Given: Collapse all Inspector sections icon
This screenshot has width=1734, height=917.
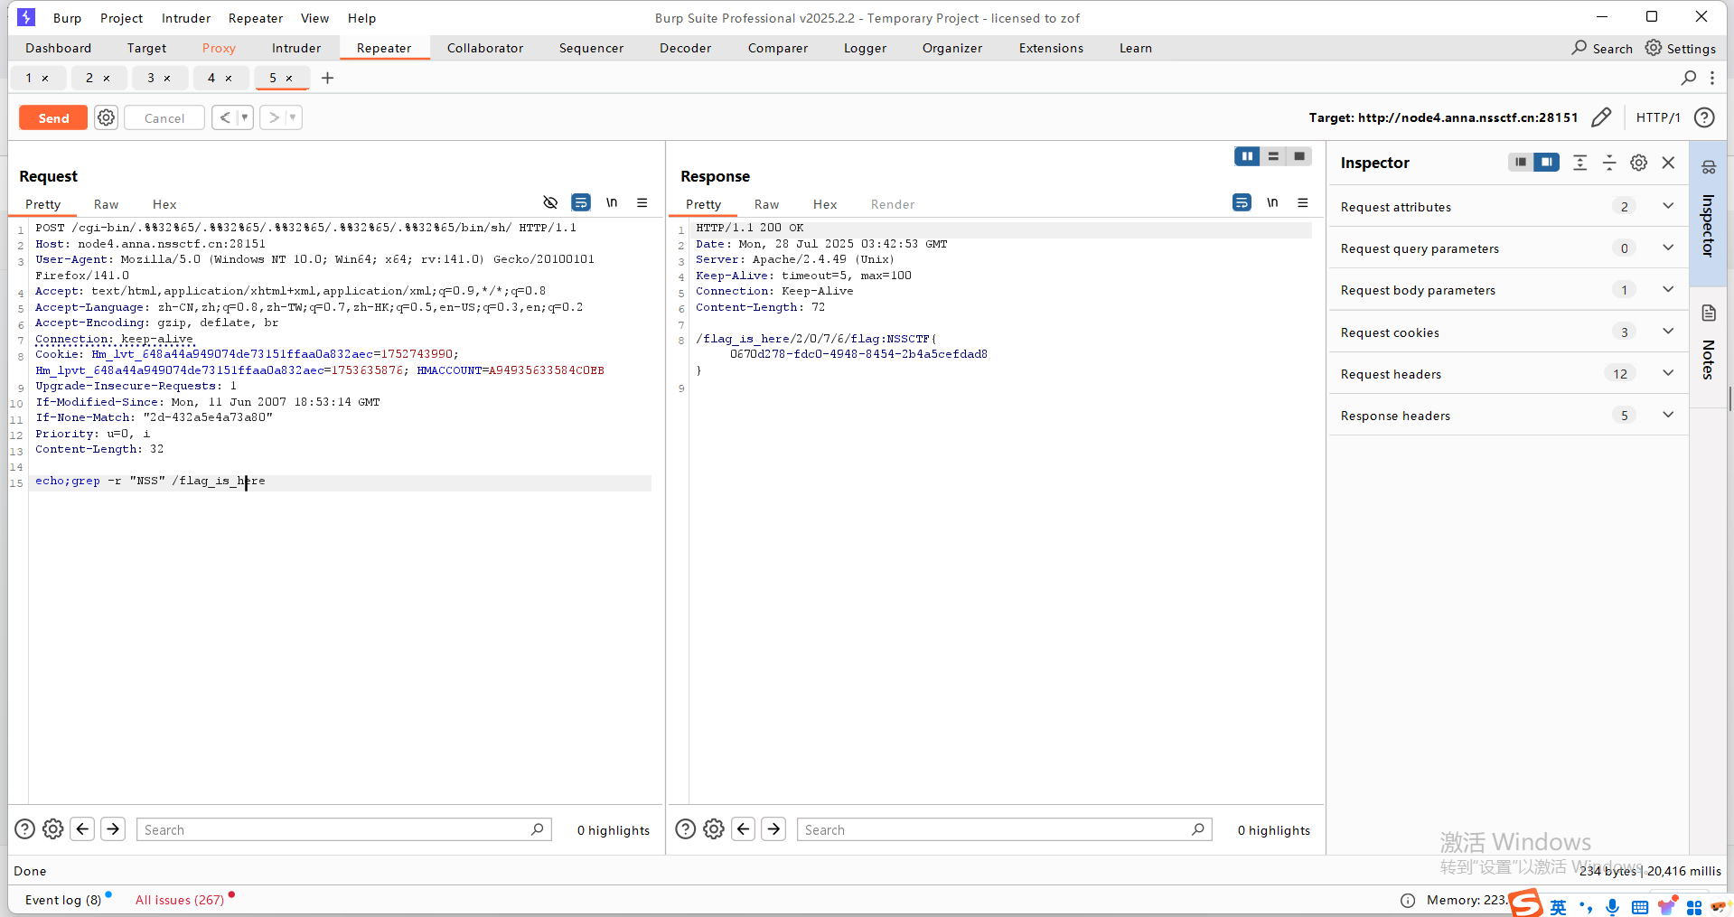Looking at the screenshot, I should click(1609, 163).
